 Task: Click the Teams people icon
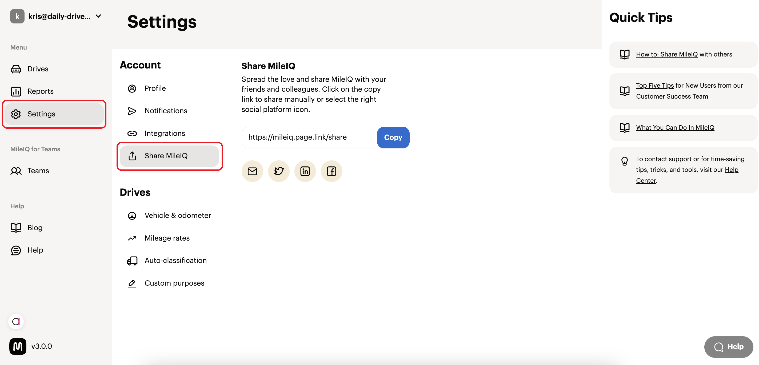[x=16, y=171]
